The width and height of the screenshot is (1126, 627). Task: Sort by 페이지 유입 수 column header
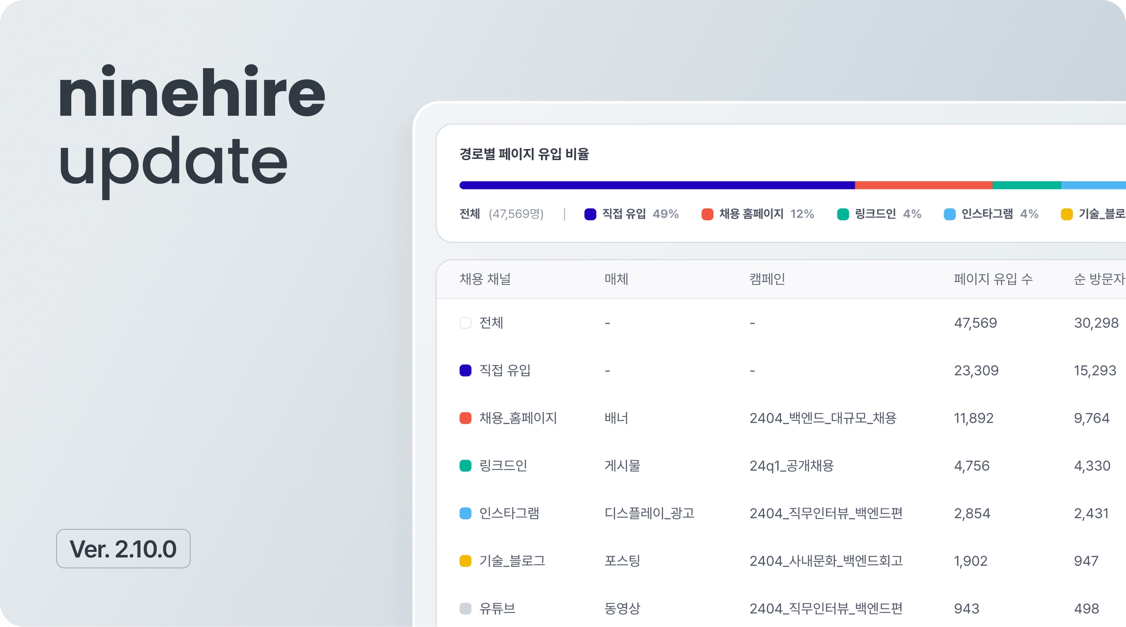(x=993, y=279)
